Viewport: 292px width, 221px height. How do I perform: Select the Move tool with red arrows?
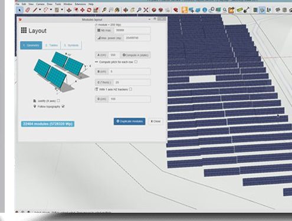pyautogui.click(x=83, y=10)
